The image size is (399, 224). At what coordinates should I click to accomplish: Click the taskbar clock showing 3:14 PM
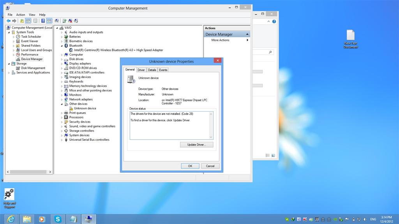(387, 219)
